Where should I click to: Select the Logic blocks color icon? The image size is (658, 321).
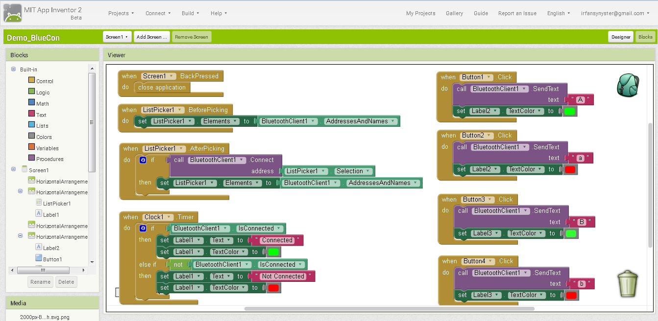(31, 92)
